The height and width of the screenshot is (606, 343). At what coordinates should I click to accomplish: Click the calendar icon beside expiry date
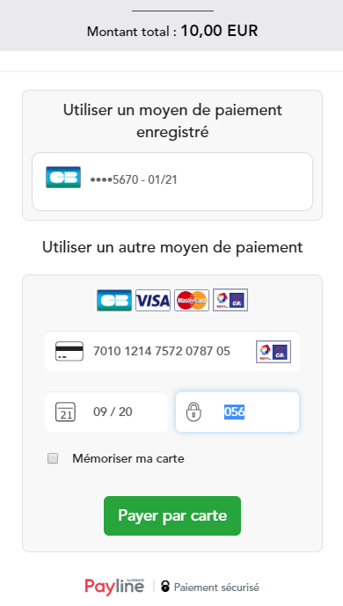pos(66,412)
